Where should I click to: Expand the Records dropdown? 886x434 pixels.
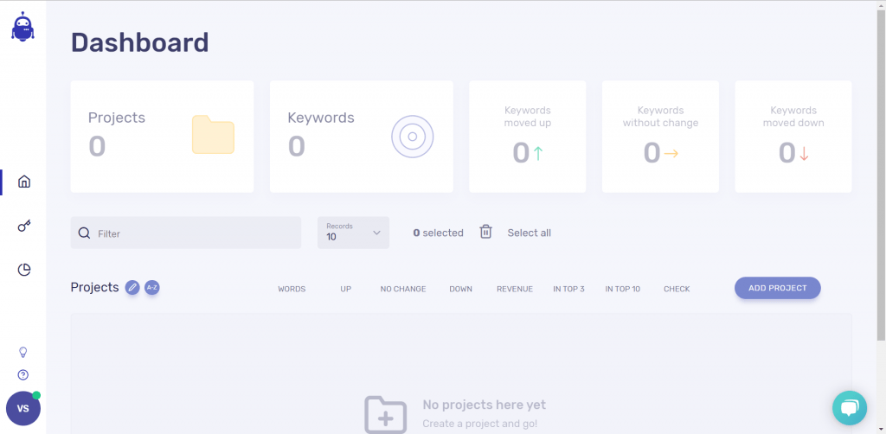[353, 233]
